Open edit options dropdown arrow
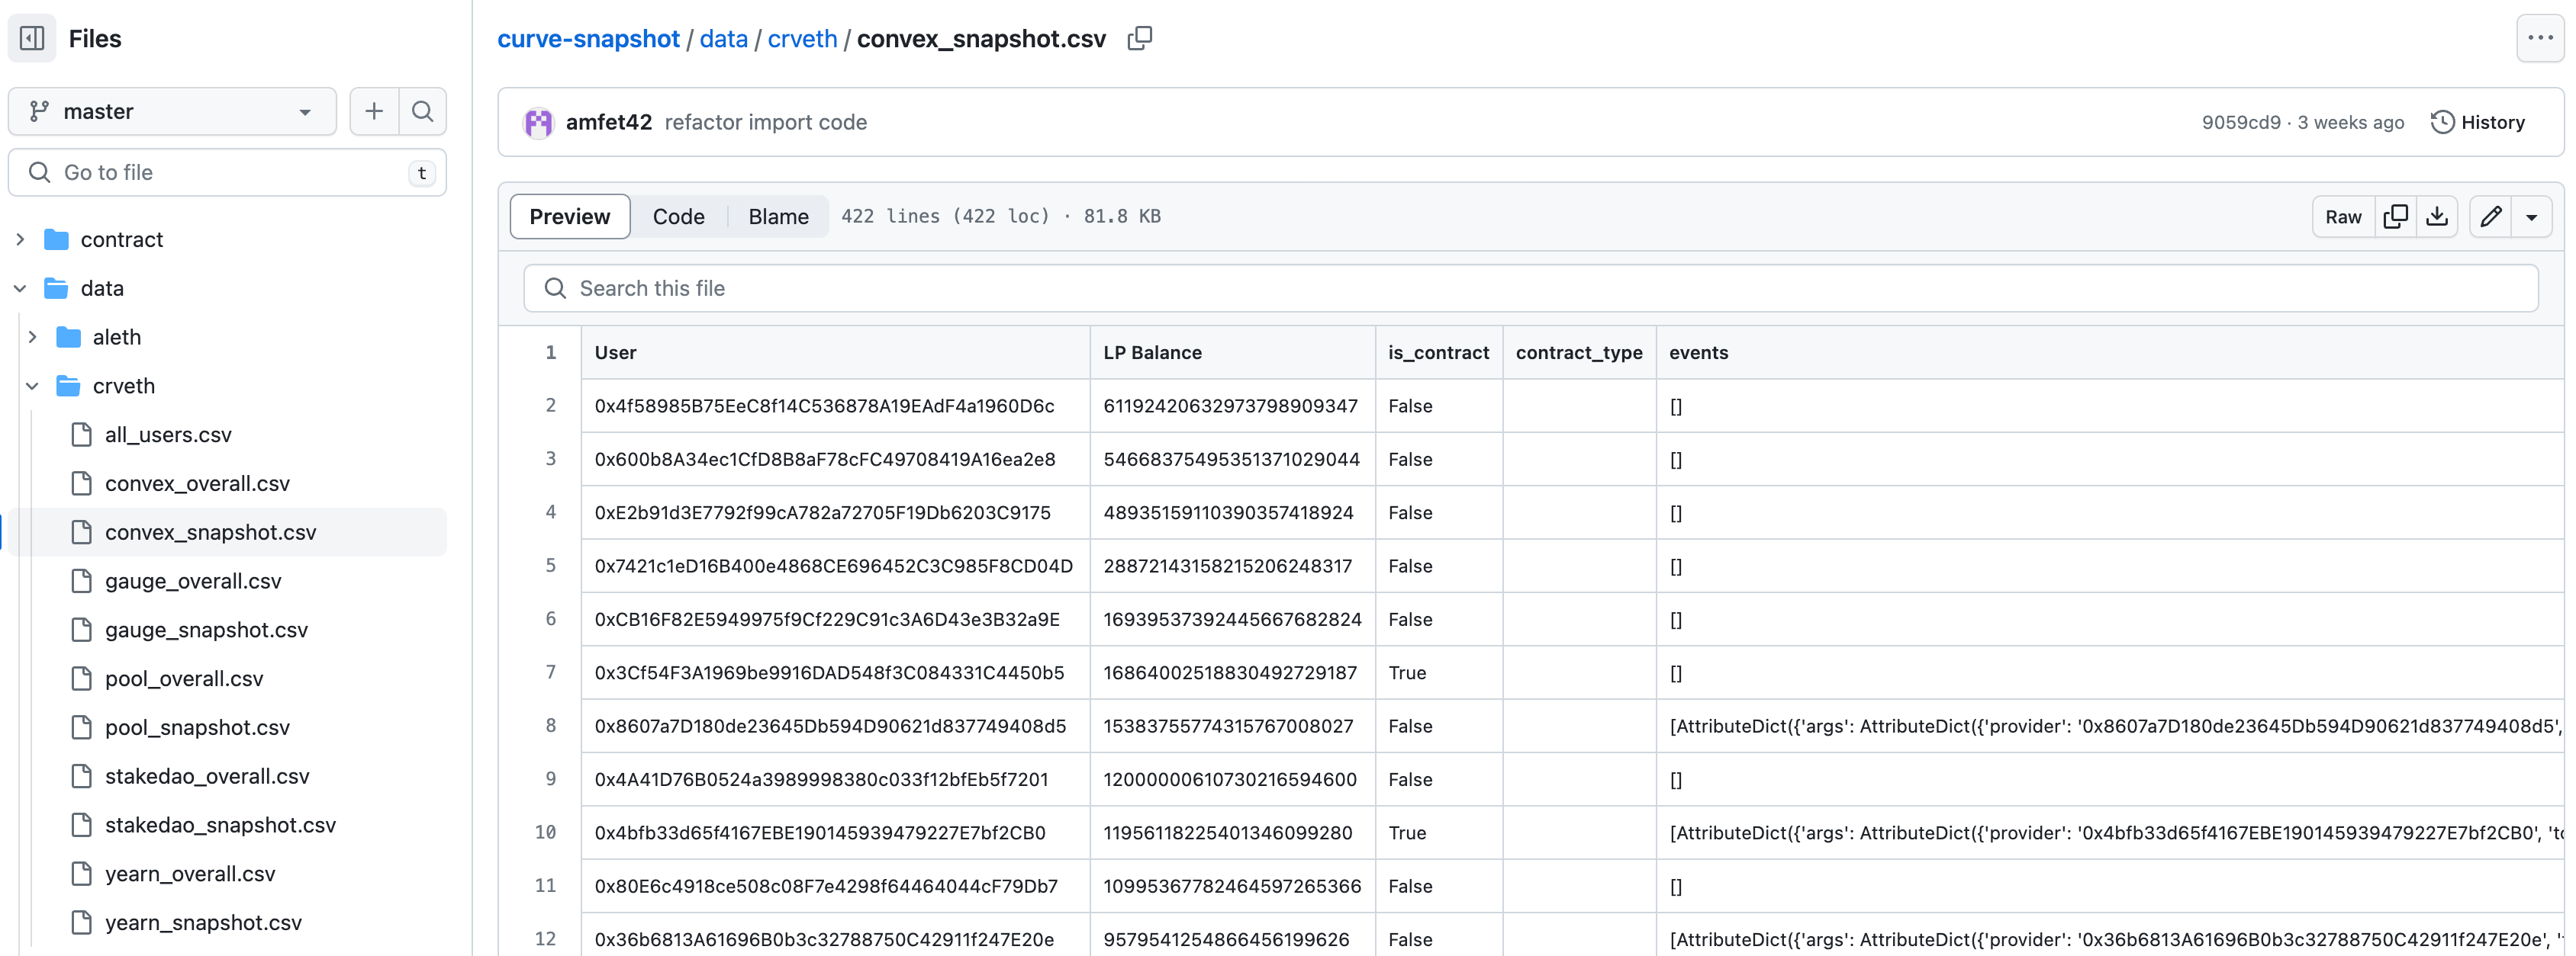The image size is (2576, 956). coord(2531,217)
